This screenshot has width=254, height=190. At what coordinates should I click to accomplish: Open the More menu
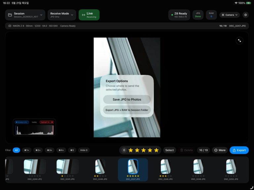220,150
